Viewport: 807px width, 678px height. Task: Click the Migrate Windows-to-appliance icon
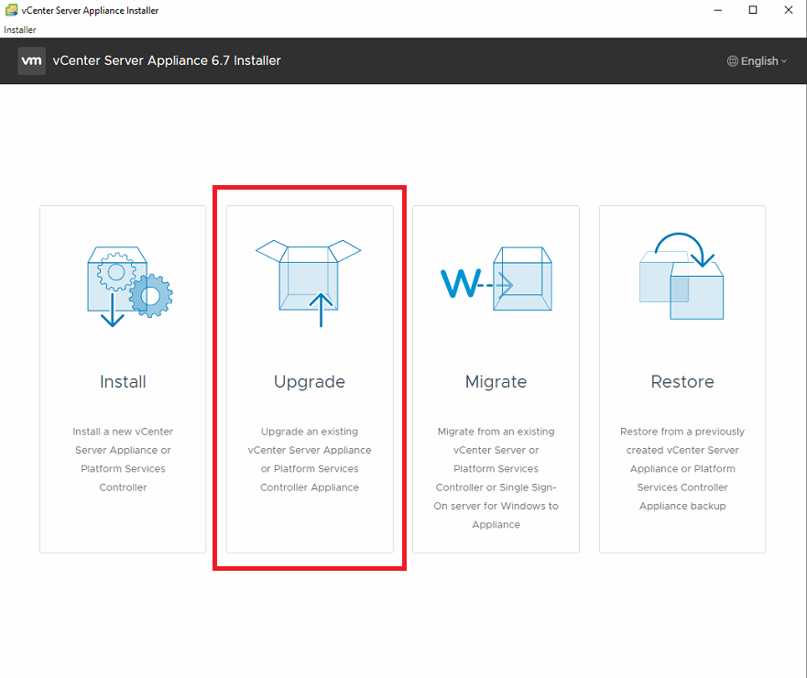(496, 279)
